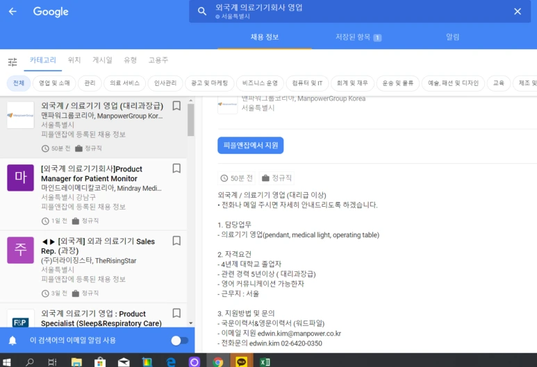537x367 pixels.
Task: Open the 알림 tab
Action: click(x=452, y=37)
